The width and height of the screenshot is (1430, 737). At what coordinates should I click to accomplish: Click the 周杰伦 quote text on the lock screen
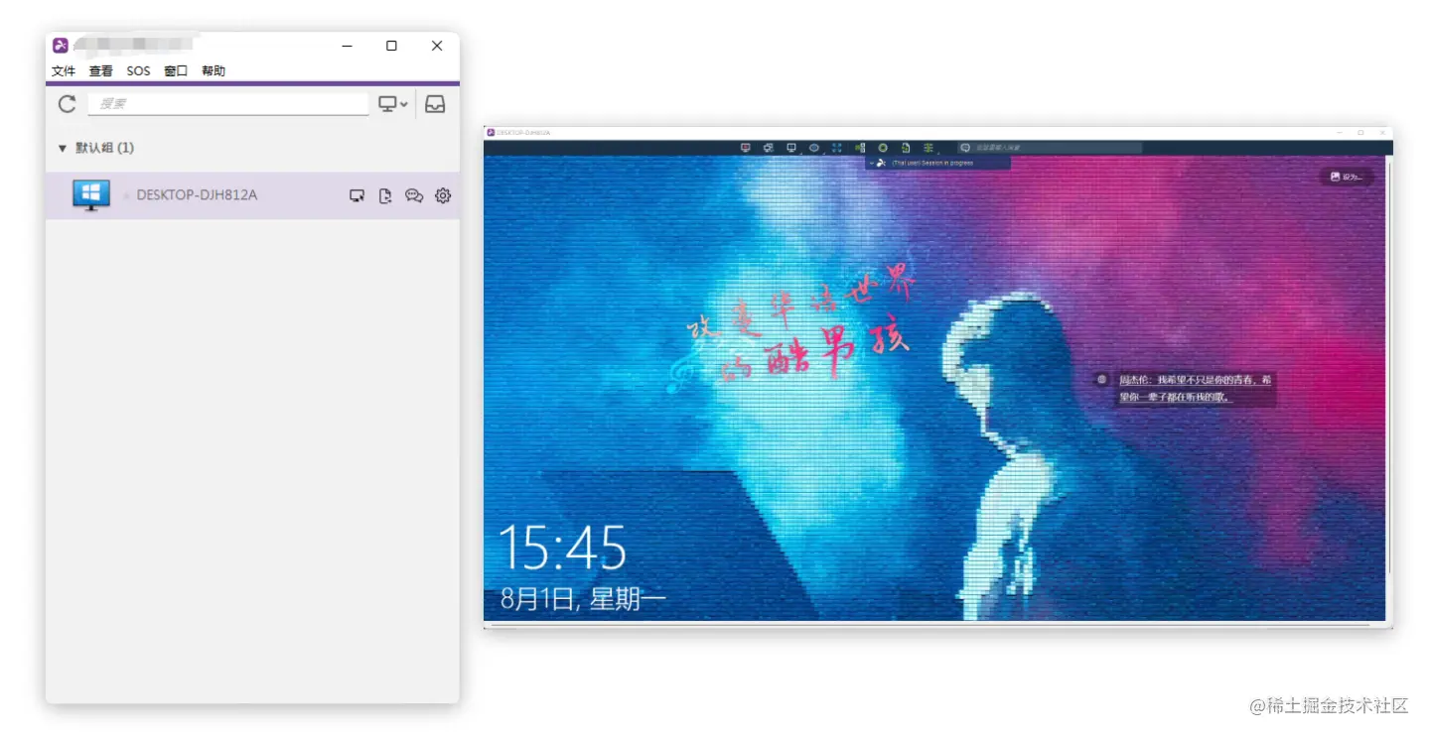[1196, 388]
